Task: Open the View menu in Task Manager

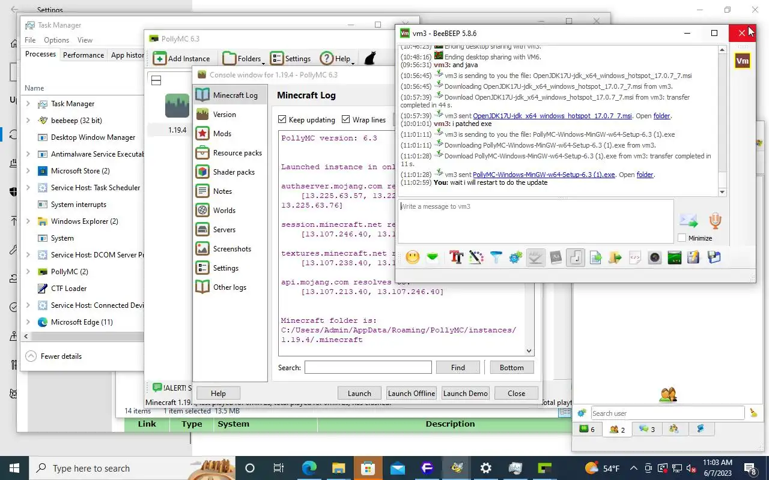Action: 85,40
